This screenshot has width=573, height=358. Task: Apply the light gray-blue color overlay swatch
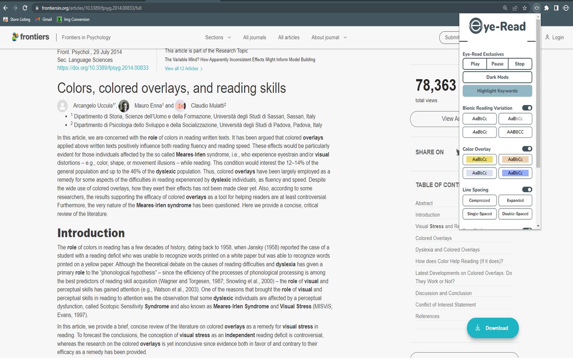pyautogui.click(x=479, y=173)
